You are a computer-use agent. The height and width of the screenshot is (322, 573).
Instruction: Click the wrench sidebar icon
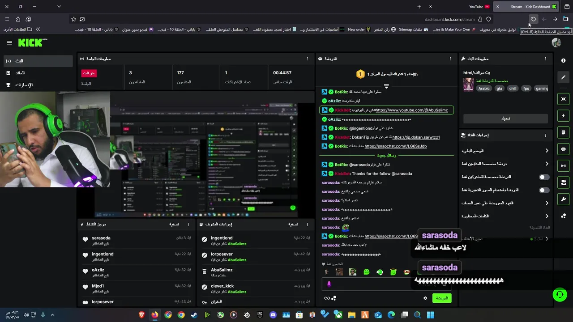pos(564,199)
